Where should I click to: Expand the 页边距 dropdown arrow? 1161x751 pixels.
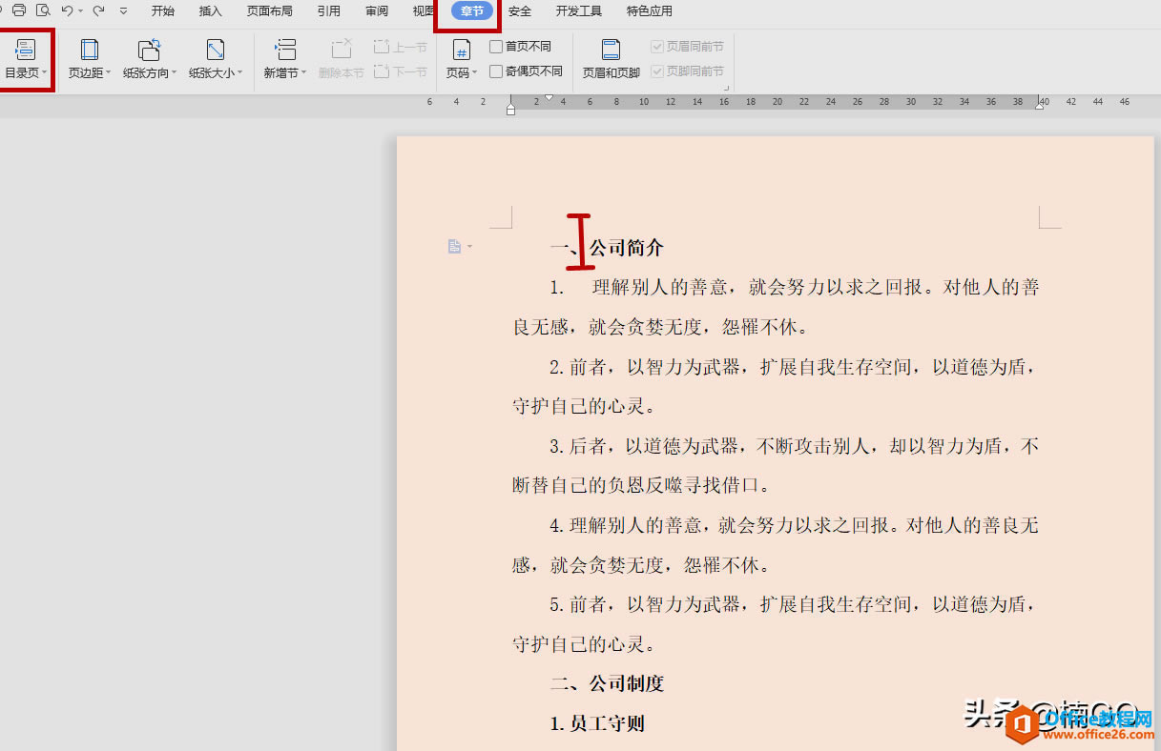(x=109, y=72)
